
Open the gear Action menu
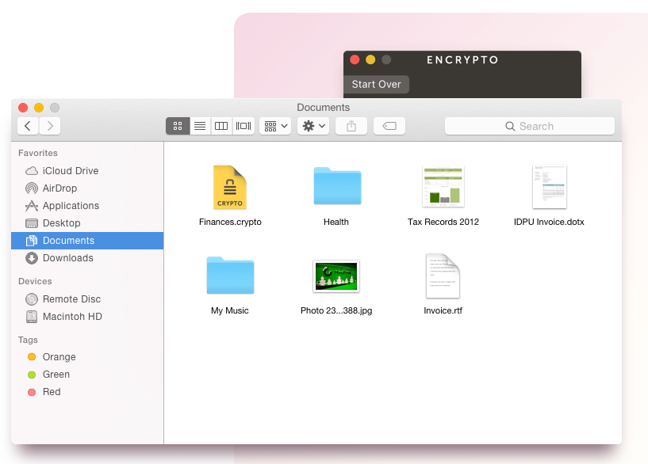(x=313, y=126)
